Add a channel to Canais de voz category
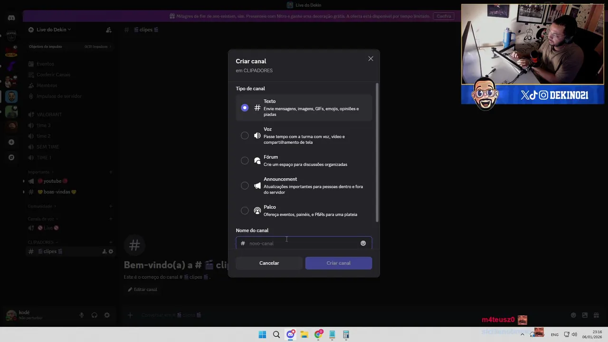 point(111,219)
